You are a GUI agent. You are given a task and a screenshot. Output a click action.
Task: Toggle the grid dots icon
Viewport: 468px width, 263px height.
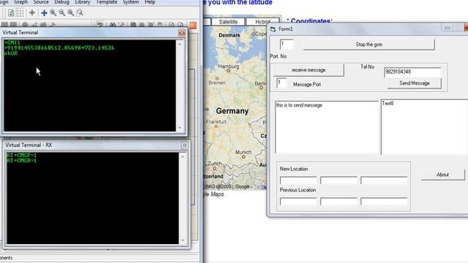pyautogui.click(x=20, y=13)
